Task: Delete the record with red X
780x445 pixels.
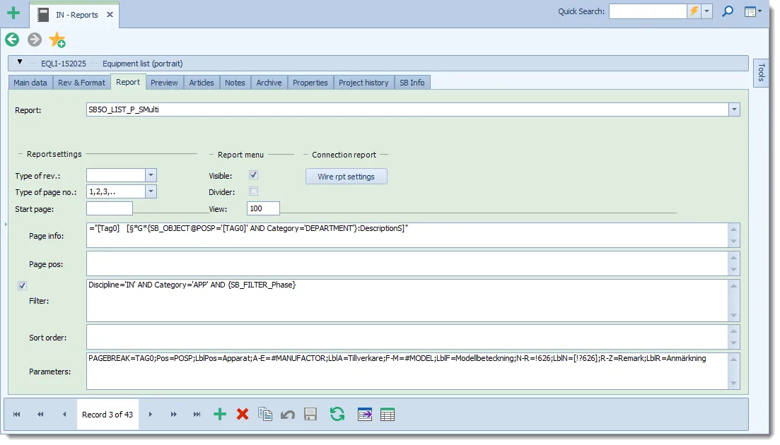Action: [x=243, y=414]
